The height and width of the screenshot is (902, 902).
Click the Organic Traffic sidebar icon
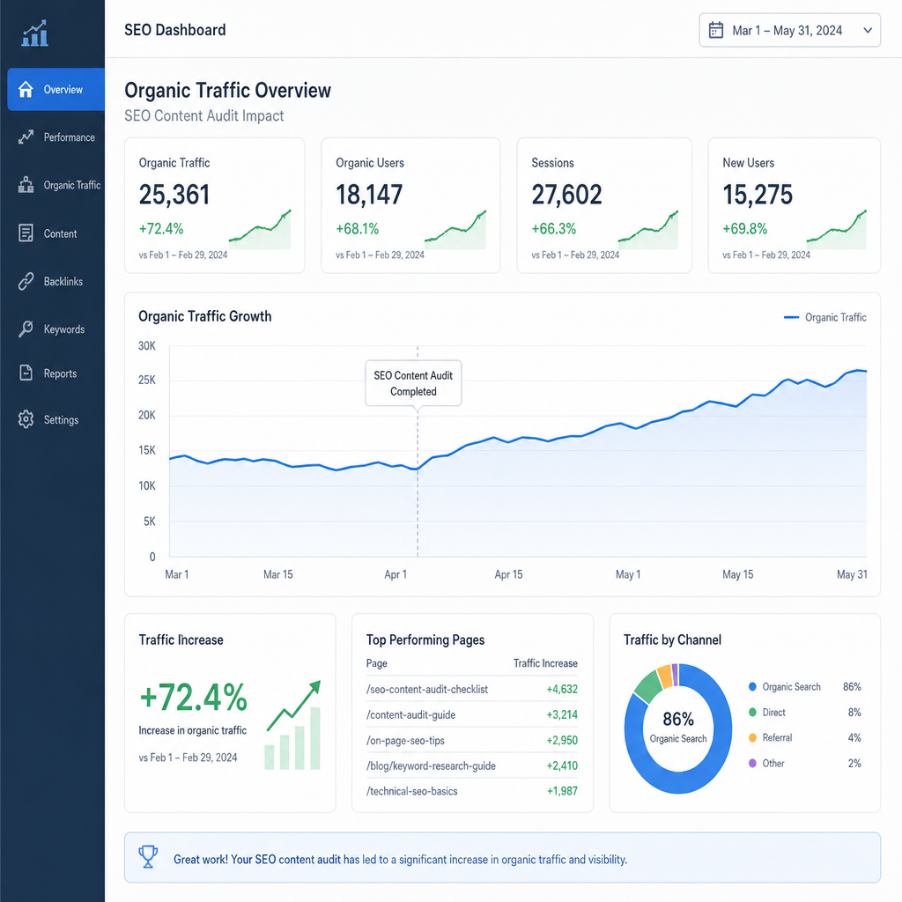coord(26,185)
